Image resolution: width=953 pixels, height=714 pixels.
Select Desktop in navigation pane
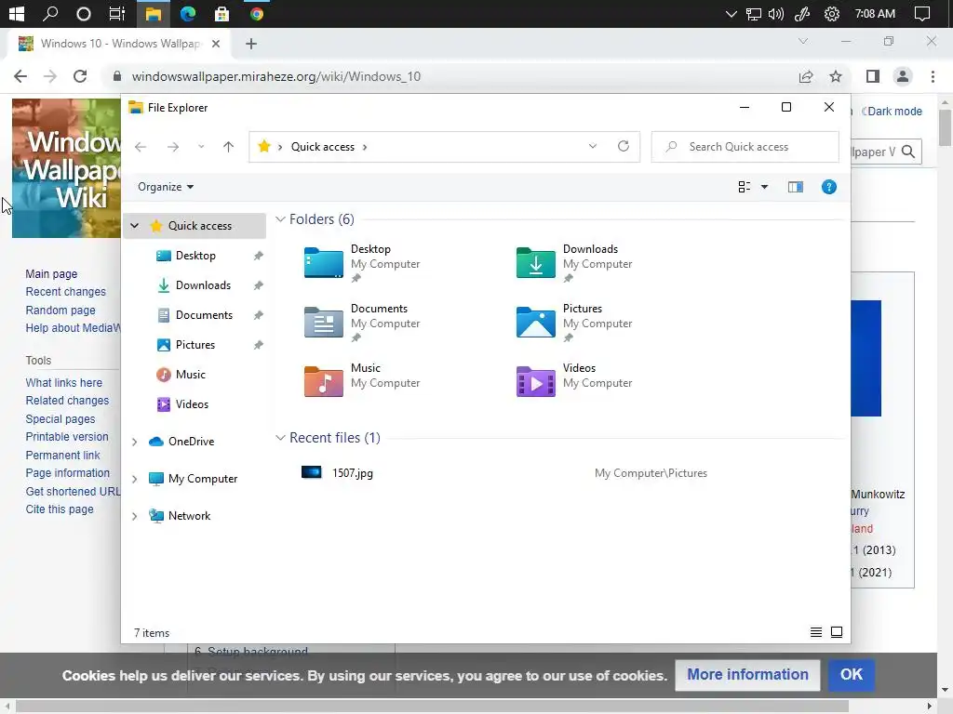[x=195, y=256]
